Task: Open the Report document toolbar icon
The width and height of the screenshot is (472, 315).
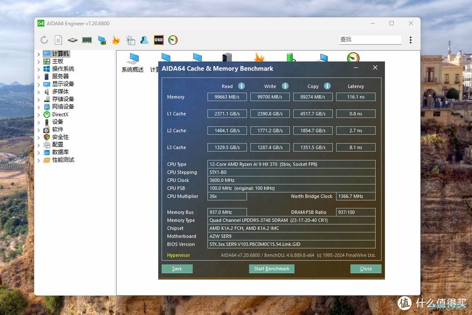Action: pos(59,40)
